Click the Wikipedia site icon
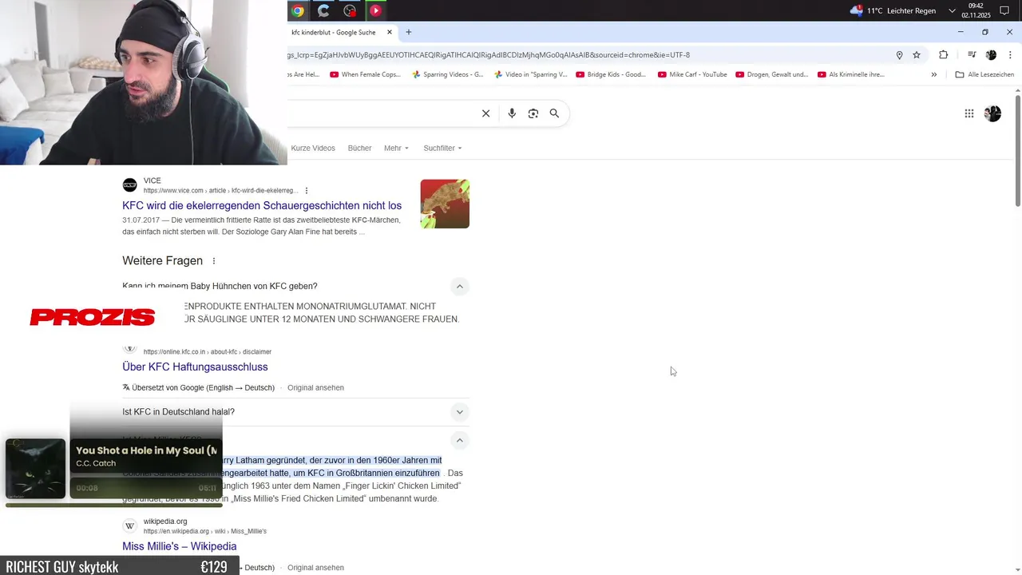Viewport: 1022px width, 575px height. [129, 526]
